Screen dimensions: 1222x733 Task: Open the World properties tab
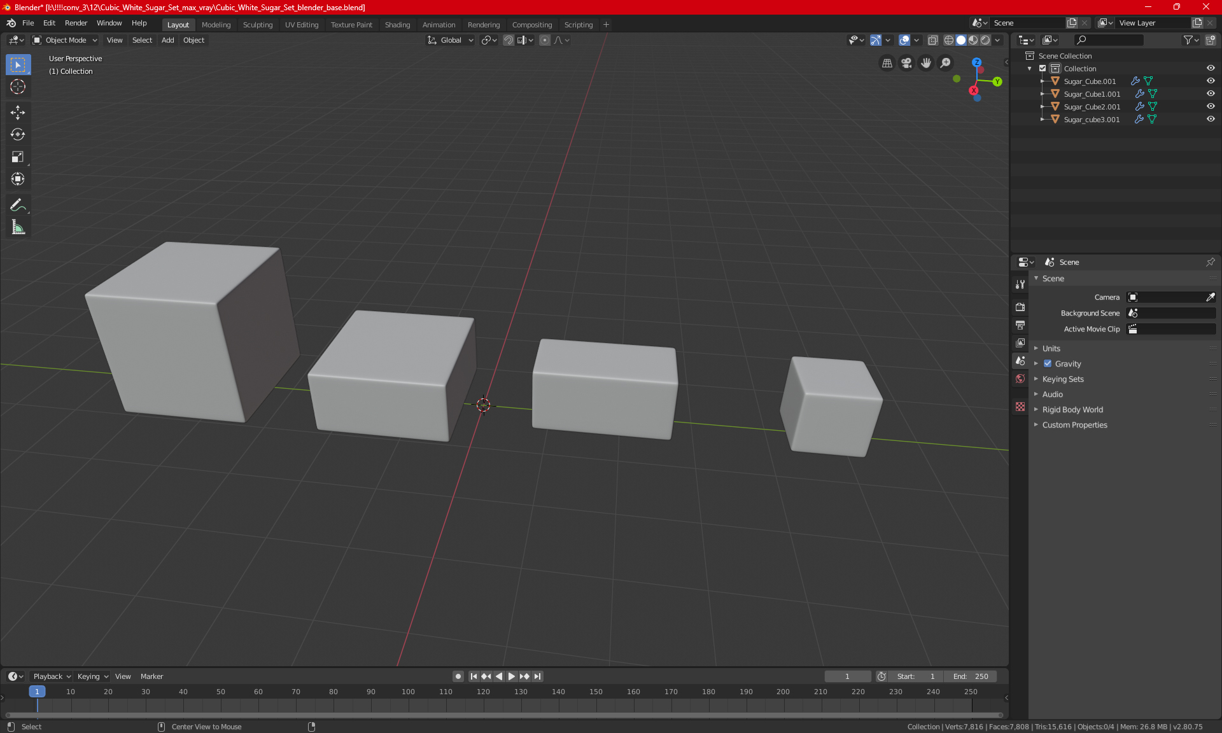1020,379
